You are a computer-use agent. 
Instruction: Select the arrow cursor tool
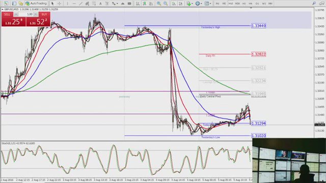coord(52,4)
